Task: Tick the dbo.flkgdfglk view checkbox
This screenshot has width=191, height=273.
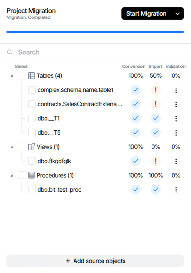Action: pos(32,161)
